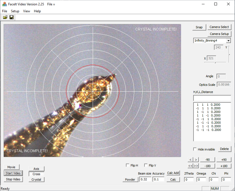This screenshot has height=191, width=235.
Task: Click the Camera Setup button
Action: 219,34
